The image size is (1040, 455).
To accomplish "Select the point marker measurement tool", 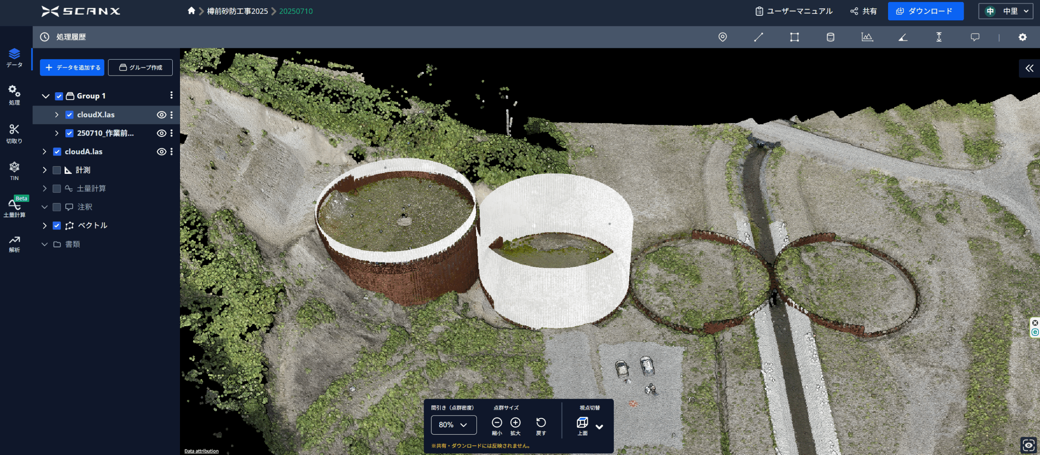I will coord(722,37).
